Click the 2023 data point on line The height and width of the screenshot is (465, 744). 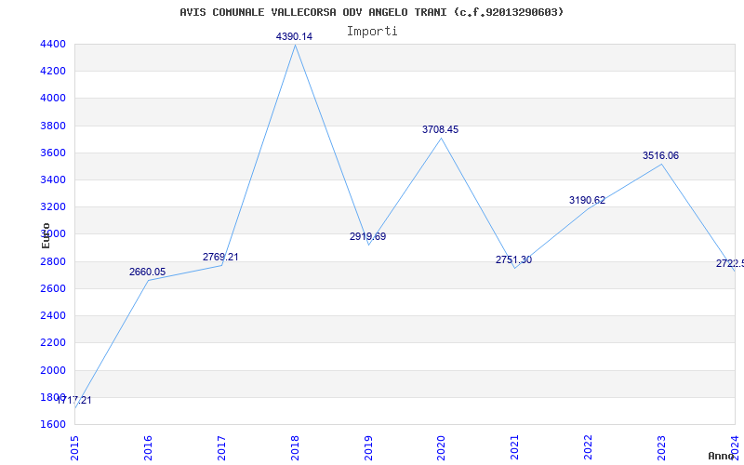click(x=661, y=165)
